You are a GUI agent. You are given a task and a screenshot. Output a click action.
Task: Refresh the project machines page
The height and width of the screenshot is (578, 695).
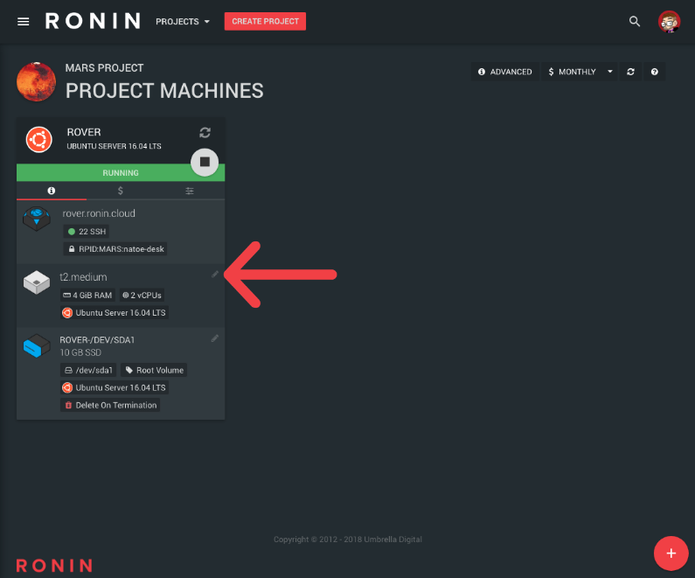(x=630, y=72)
